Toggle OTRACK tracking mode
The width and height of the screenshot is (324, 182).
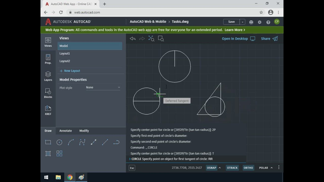[232, 168]
